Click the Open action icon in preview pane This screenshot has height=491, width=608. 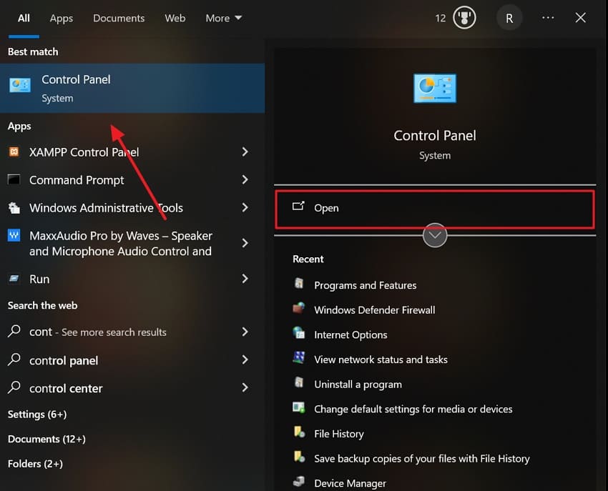pyautogui.click(x=298, y=207)
